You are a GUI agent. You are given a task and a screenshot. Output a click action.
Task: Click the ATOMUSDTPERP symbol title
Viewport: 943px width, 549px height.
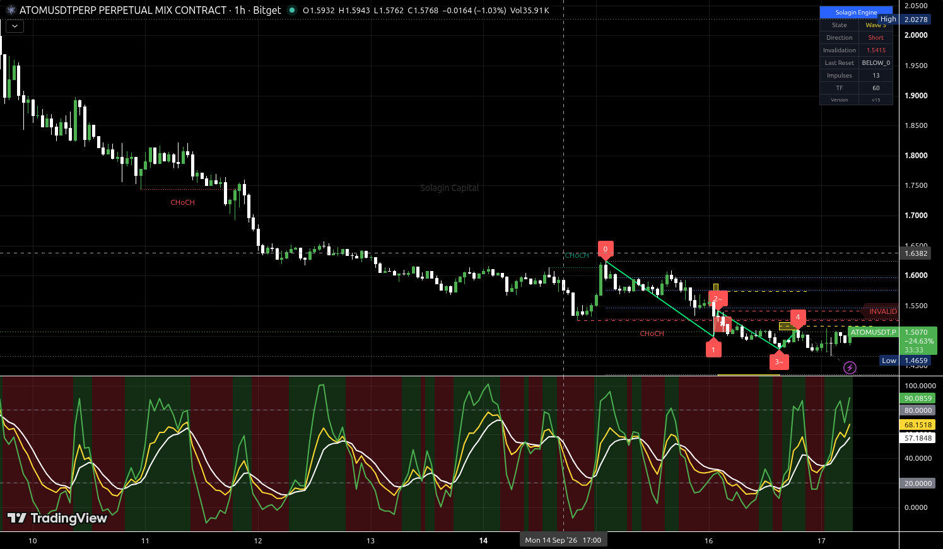click(123, 10)
